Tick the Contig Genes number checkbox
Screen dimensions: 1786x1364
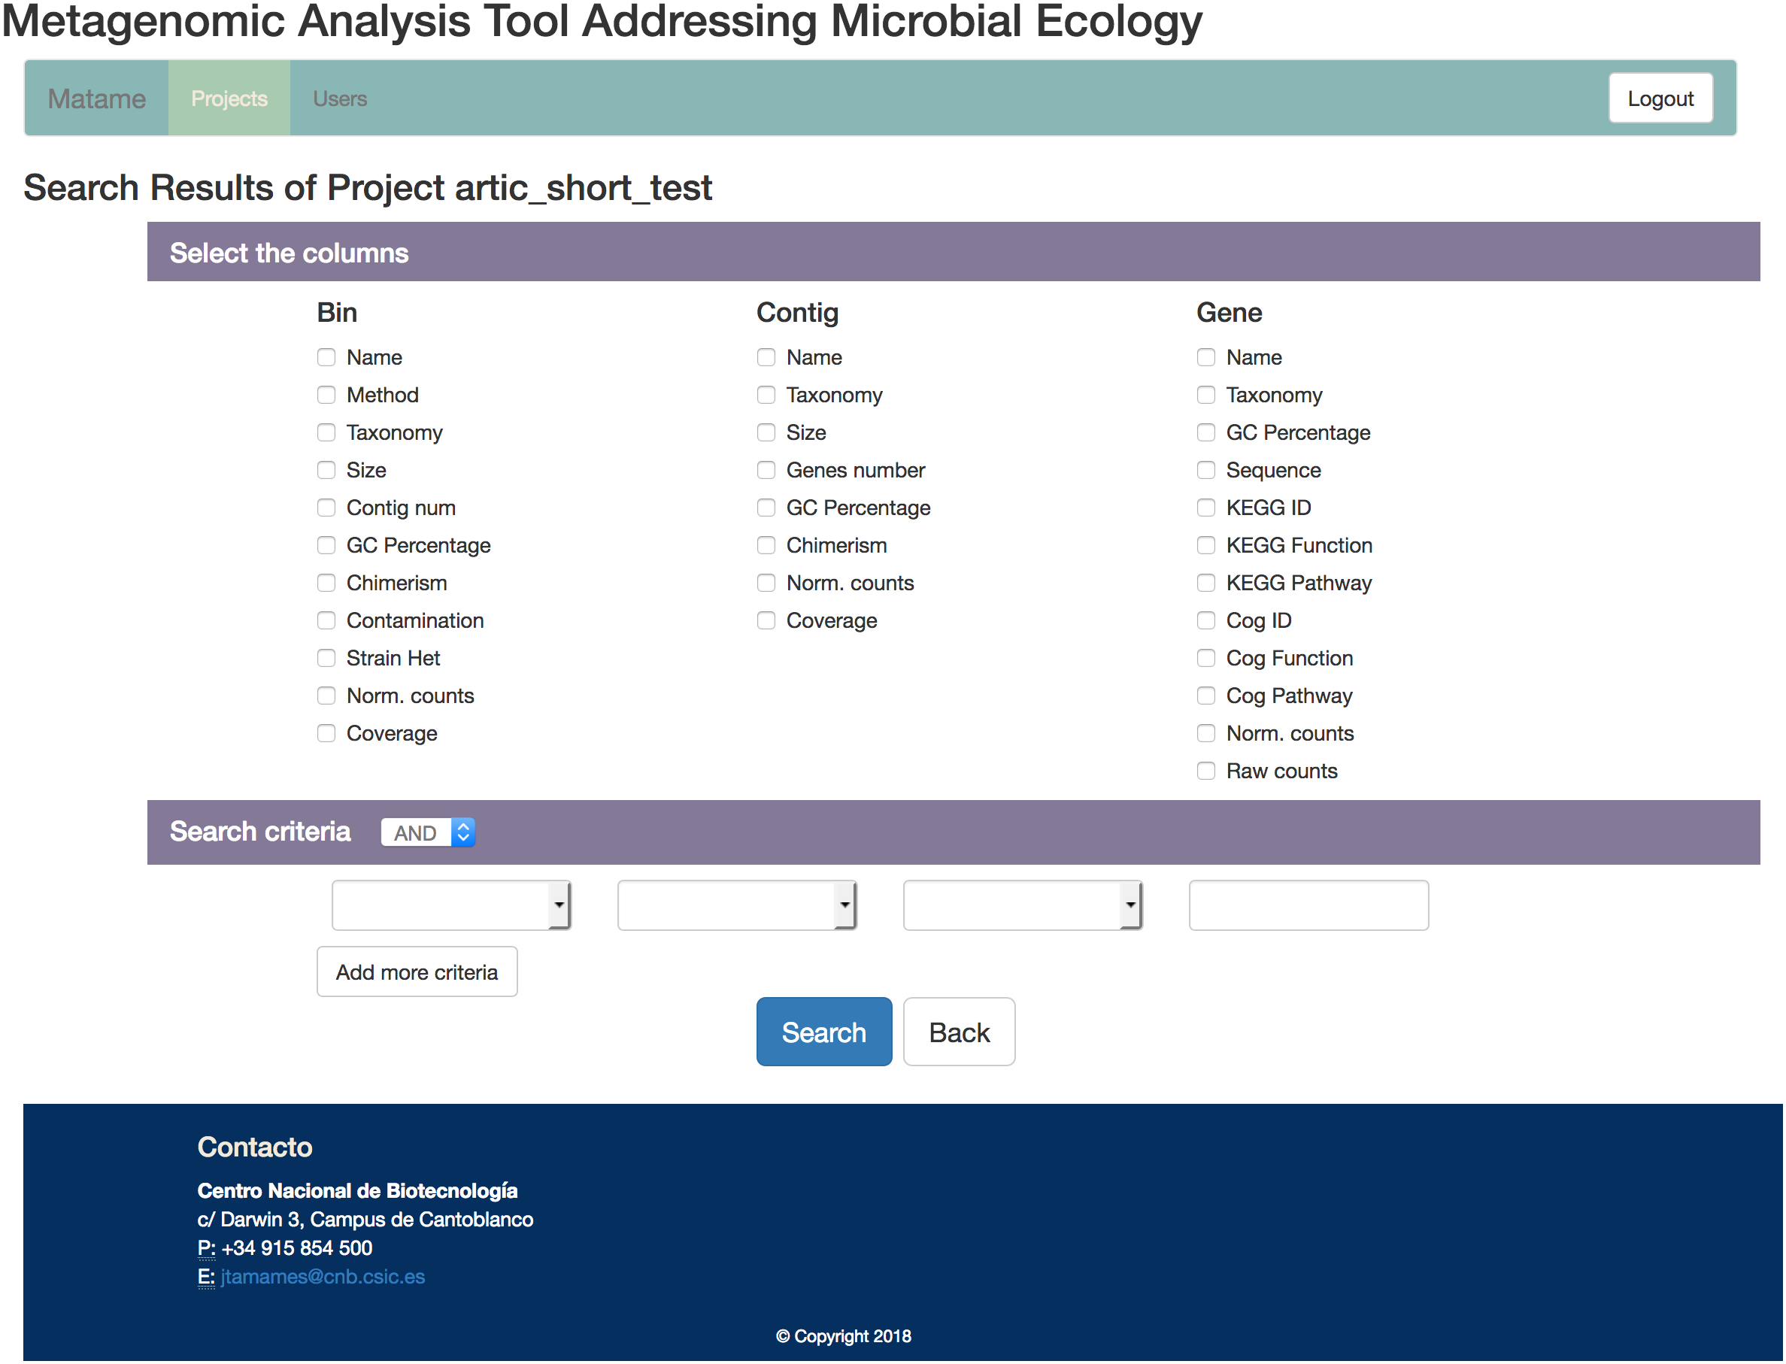(766, 470)
